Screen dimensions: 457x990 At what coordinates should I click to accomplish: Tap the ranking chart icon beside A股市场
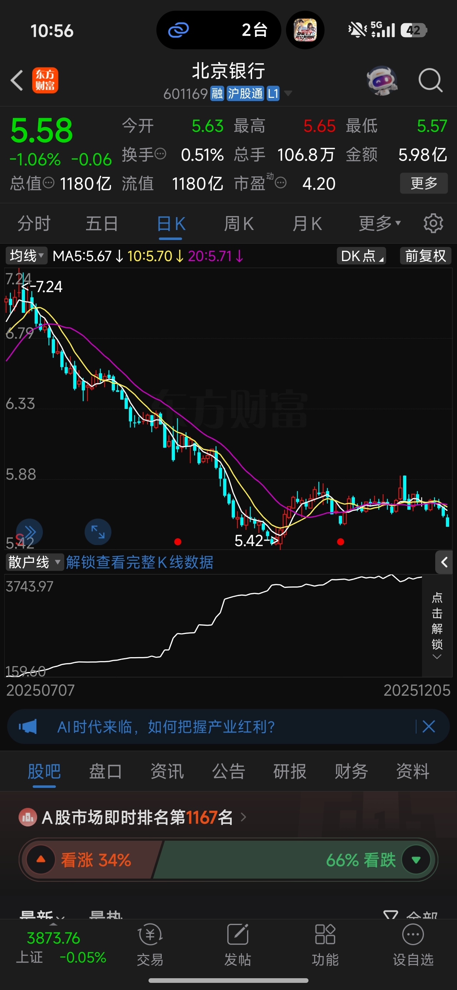28,817
